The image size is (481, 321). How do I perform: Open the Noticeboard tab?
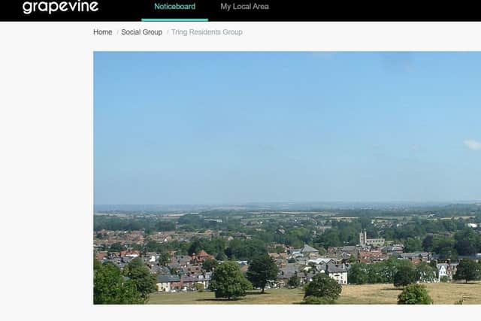tap(174, 7)
